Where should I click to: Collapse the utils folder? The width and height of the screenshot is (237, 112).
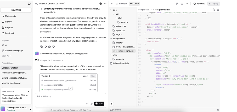(114, 55)
